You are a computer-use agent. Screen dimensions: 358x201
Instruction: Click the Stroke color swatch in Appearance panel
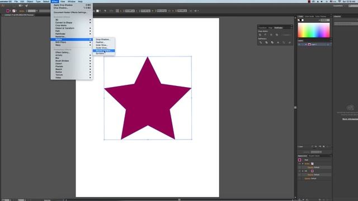tap(312, 164)
